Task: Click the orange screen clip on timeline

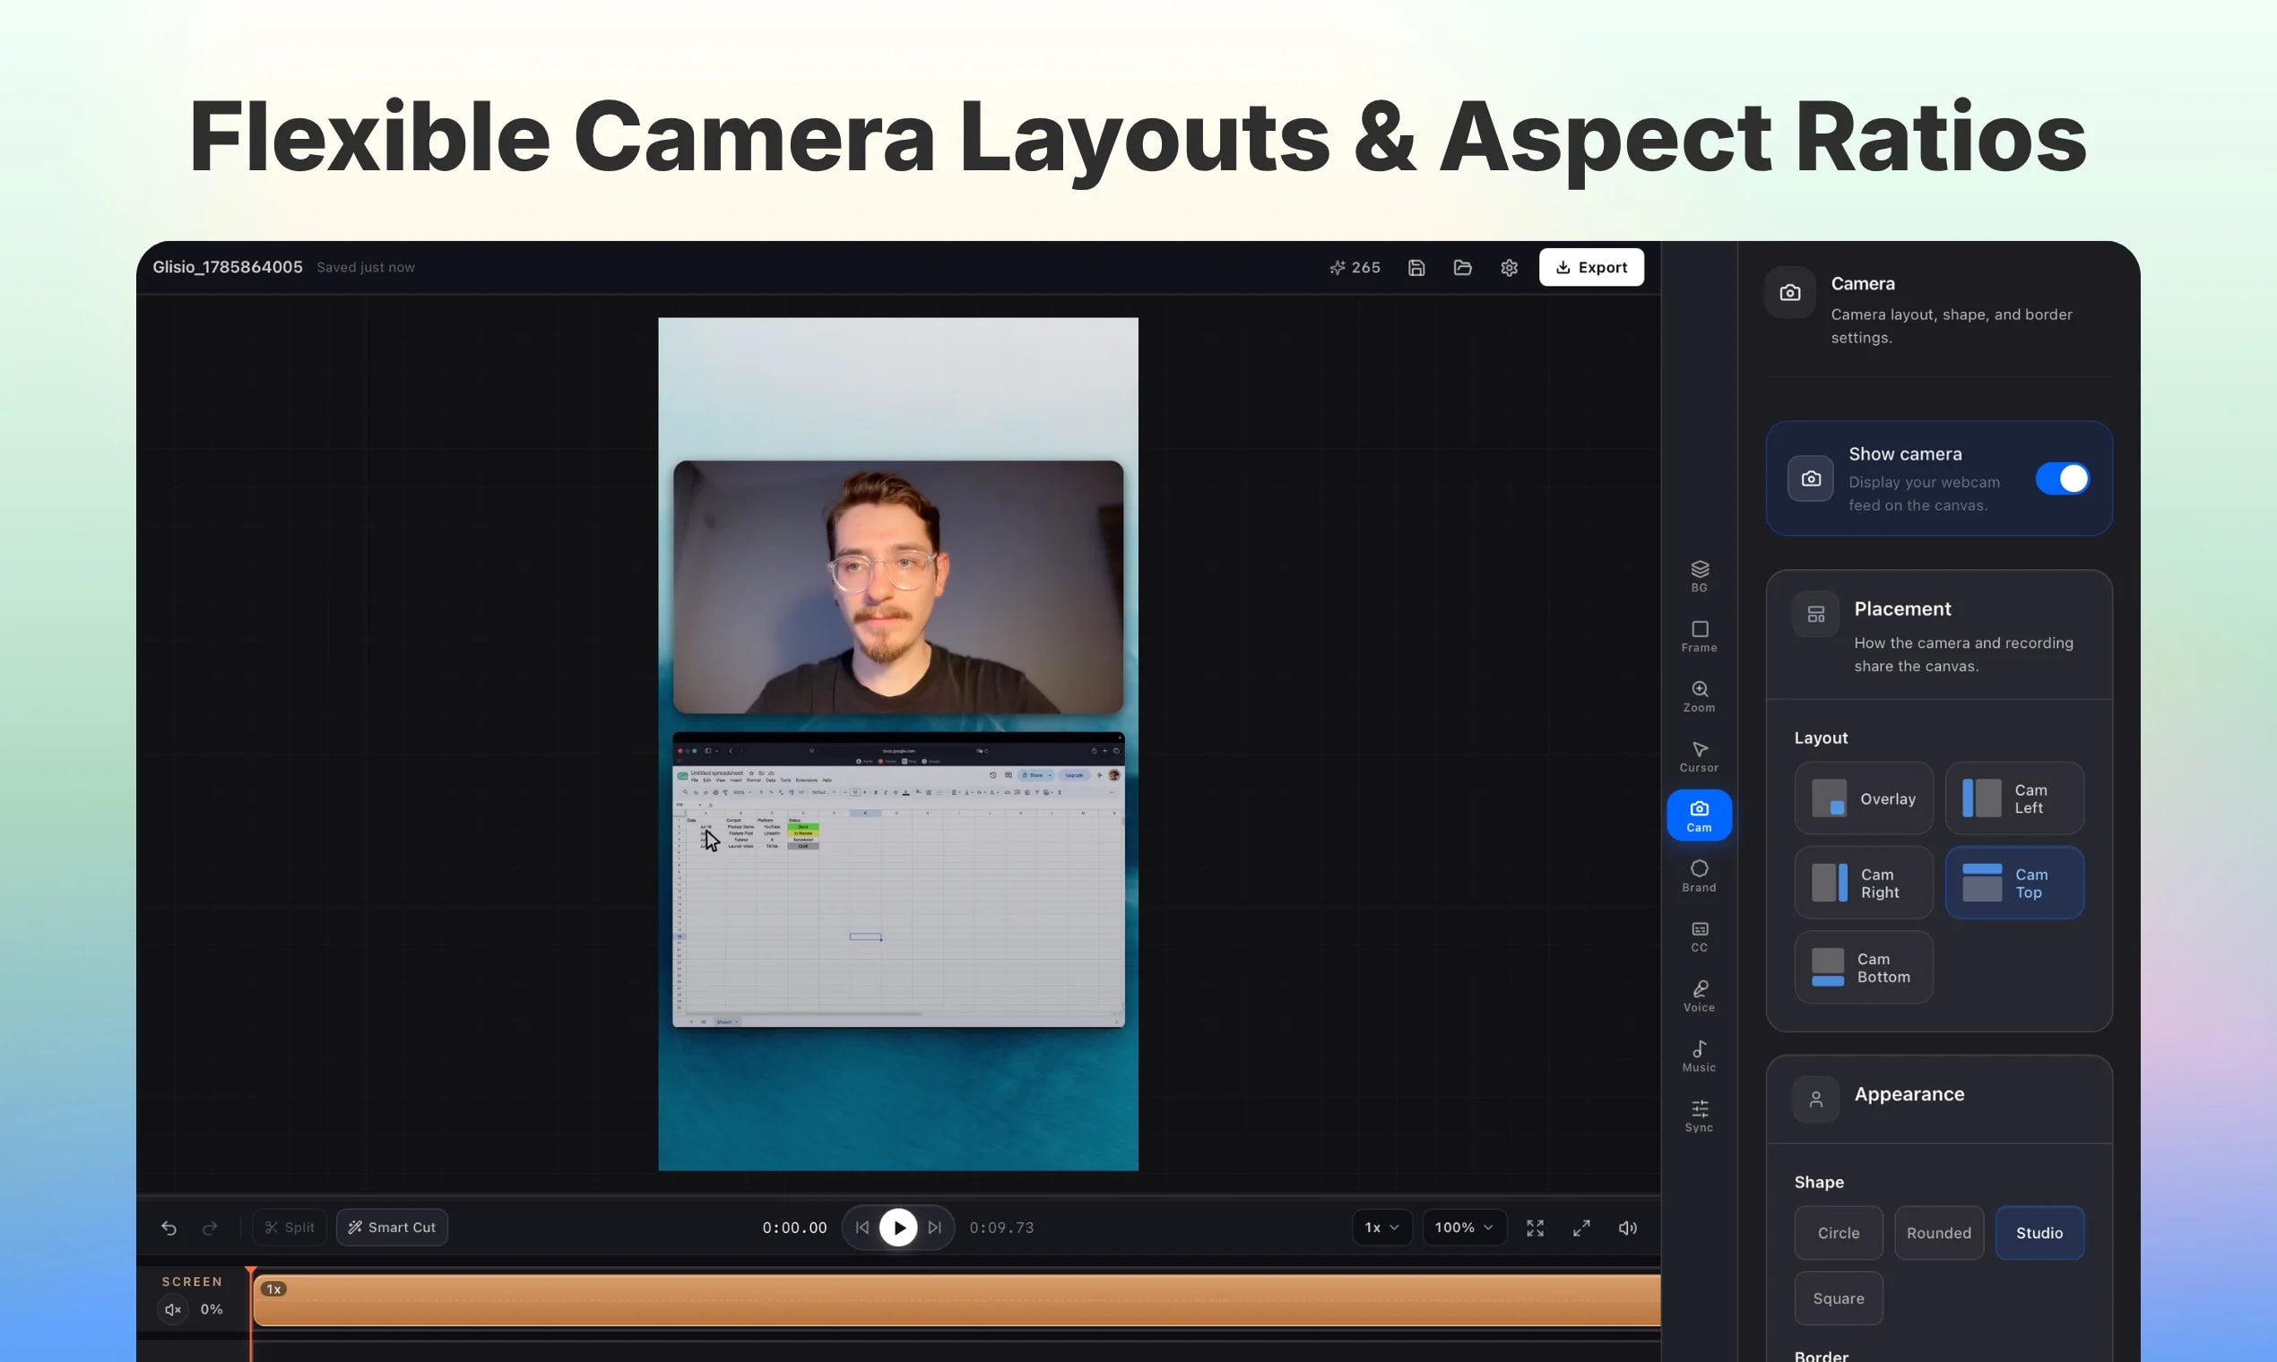Action: 956,1299
